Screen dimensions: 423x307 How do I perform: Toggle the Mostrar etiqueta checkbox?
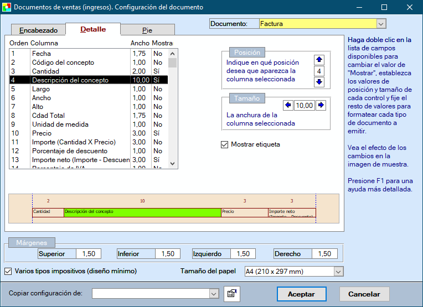click(x=224, y=145)
